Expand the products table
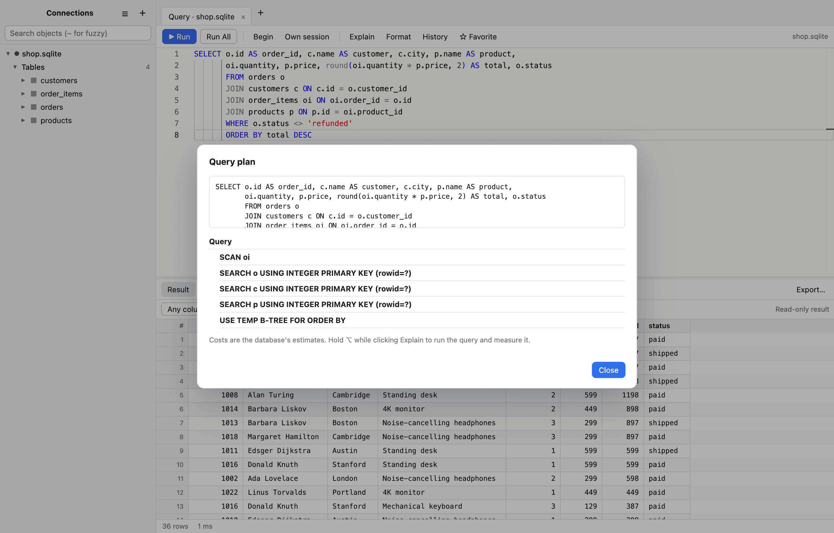This screenshot has width=834, height=533. coord(23,120)
